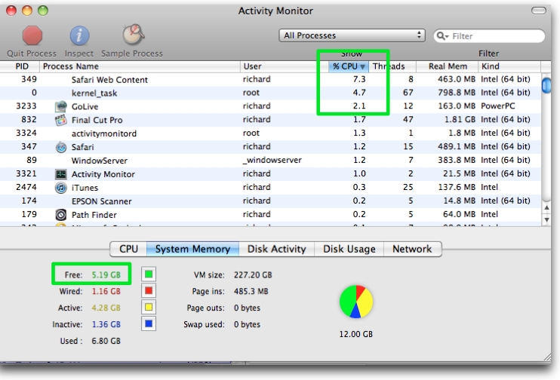This screenshot has height=380, width=560.
Task: Click the PowerPC kind cell
Action: click(498, 106)
